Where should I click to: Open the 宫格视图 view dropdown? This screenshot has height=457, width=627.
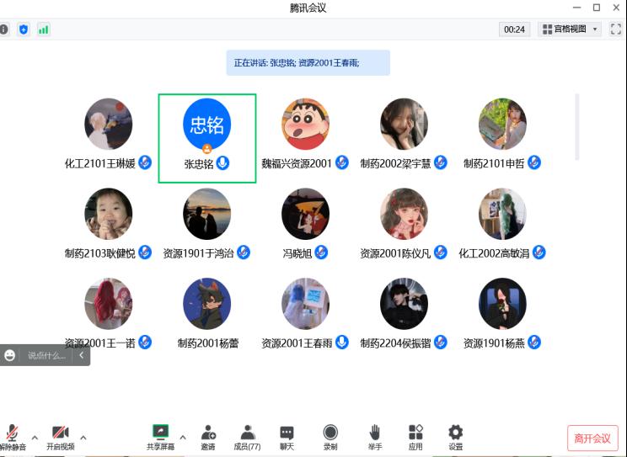pyautogui.click(x=570, y=29)
